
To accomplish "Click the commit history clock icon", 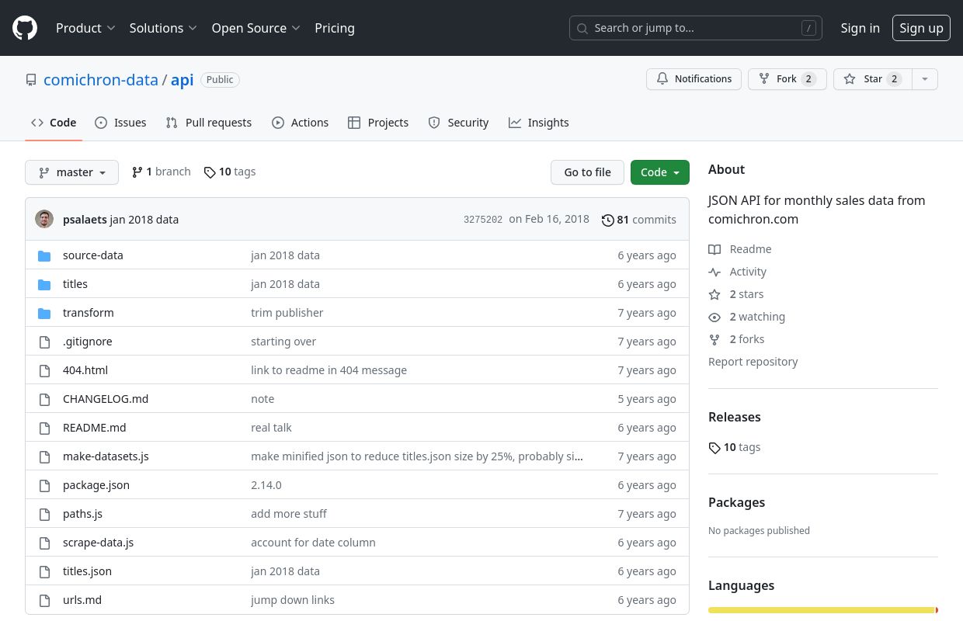I will pyautogui.click(x=608, y=220).
